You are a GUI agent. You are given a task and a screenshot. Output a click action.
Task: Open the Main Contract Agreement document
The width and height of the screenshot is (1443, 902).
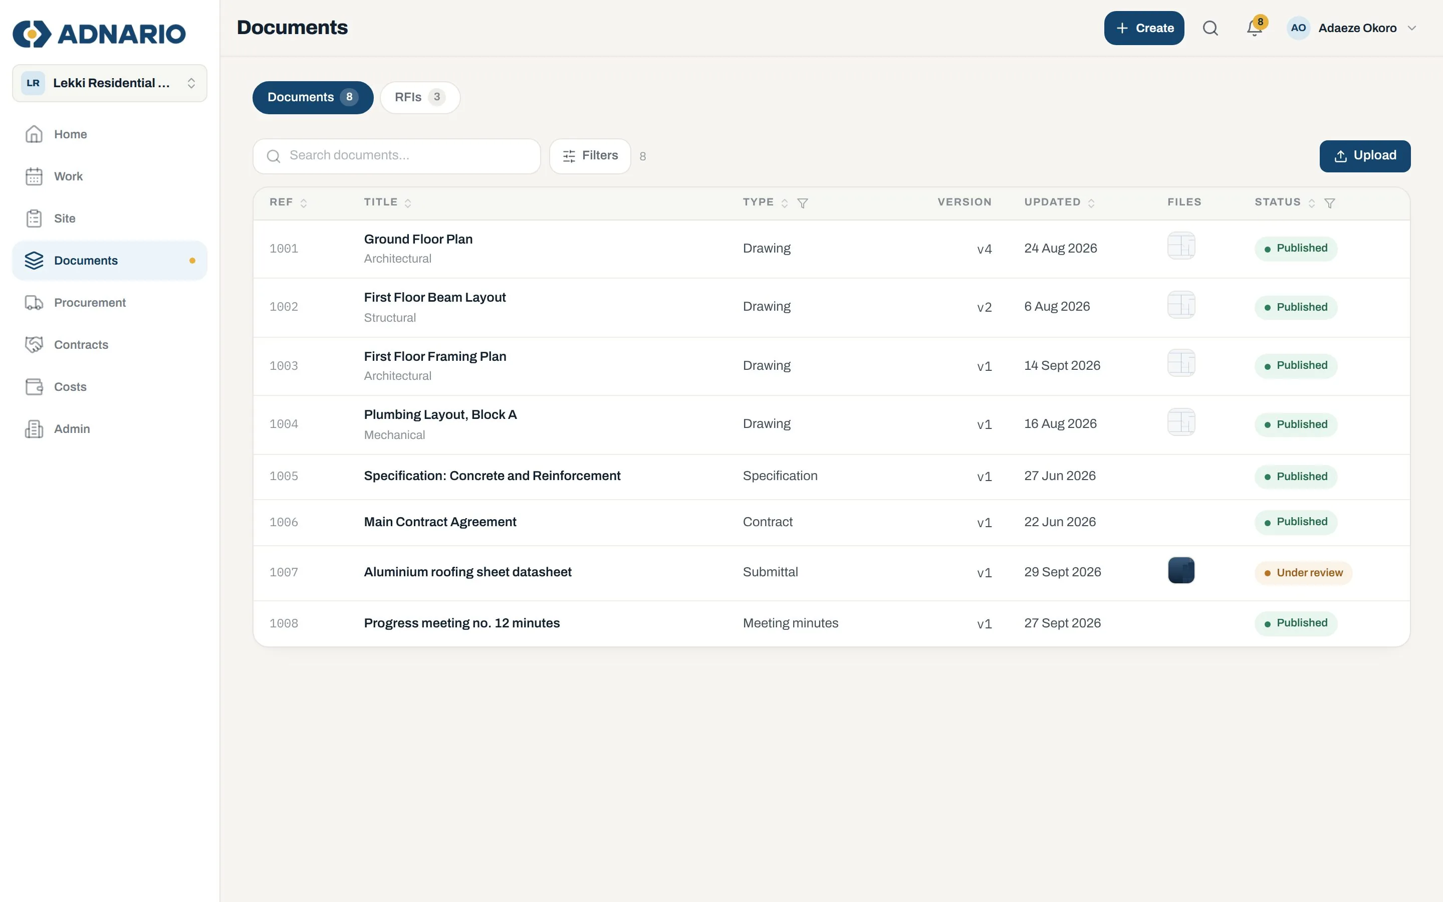coord(440,522)
